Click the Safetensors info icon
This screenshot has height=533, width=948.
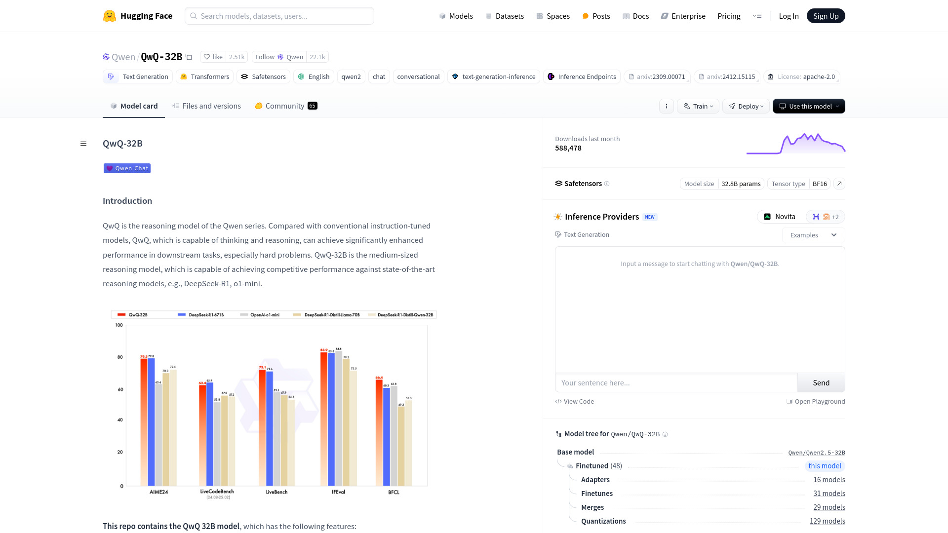tap(607, 184)
